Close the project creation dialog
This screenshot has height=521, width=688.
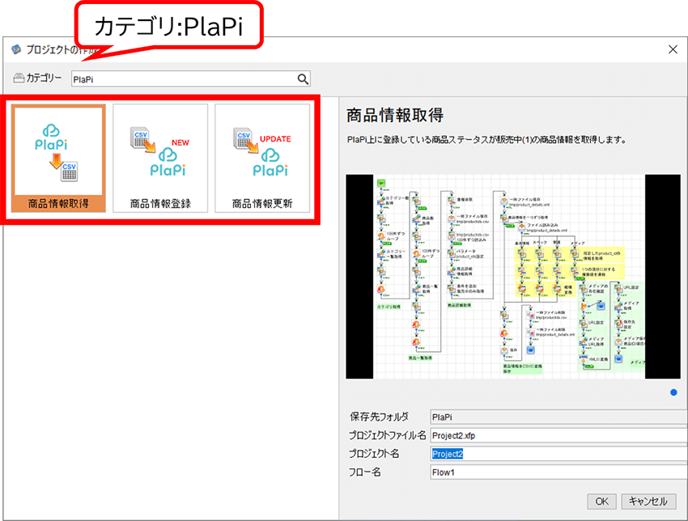coord(673,49)
